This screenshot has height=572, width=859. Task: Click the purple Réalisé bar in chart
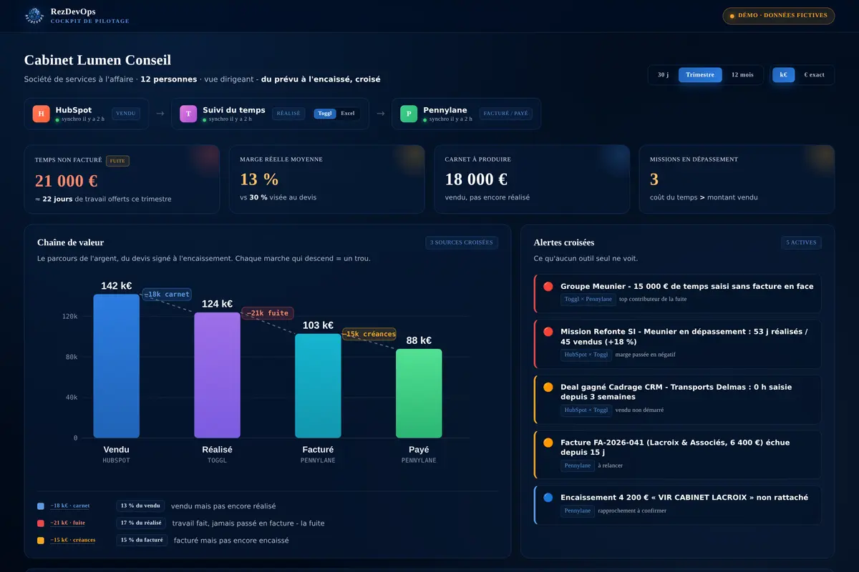217,375
